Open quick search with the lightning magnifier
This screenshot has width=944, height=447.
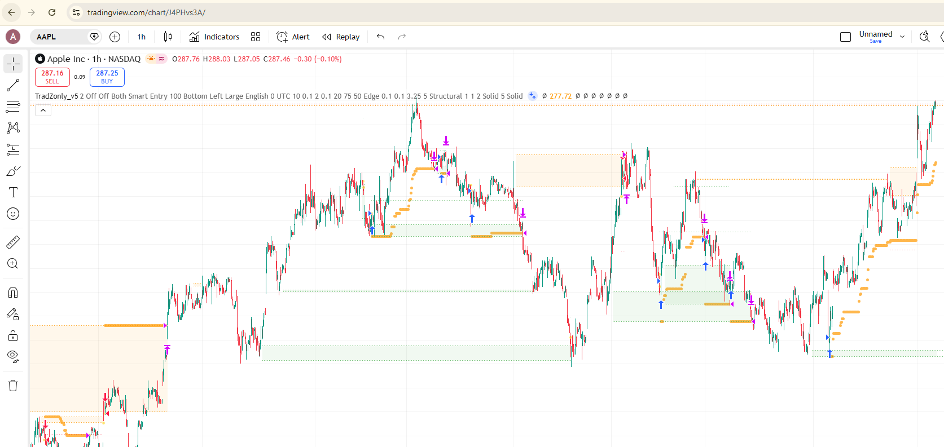pyautogui.click(x=924, y=37)
